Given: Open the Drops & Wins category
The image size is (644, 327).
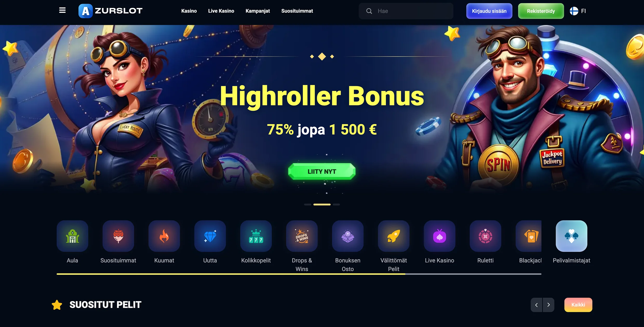Looking at the screenshot, I should (x=302, y=236).
